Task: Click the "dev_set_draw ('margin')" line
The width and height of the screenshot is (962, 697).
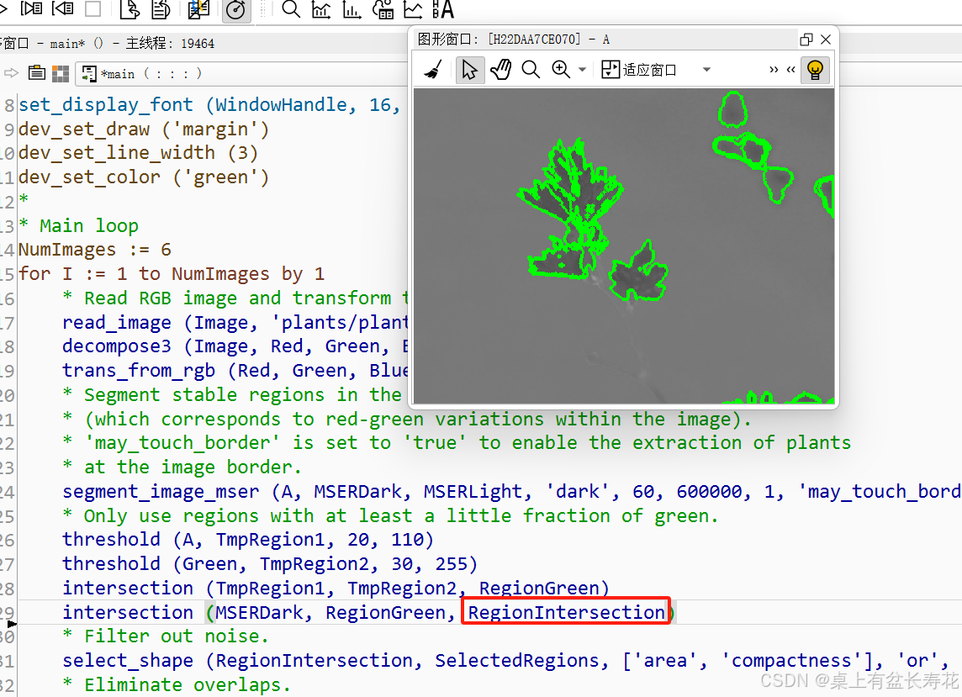Action: click(144, 129)
